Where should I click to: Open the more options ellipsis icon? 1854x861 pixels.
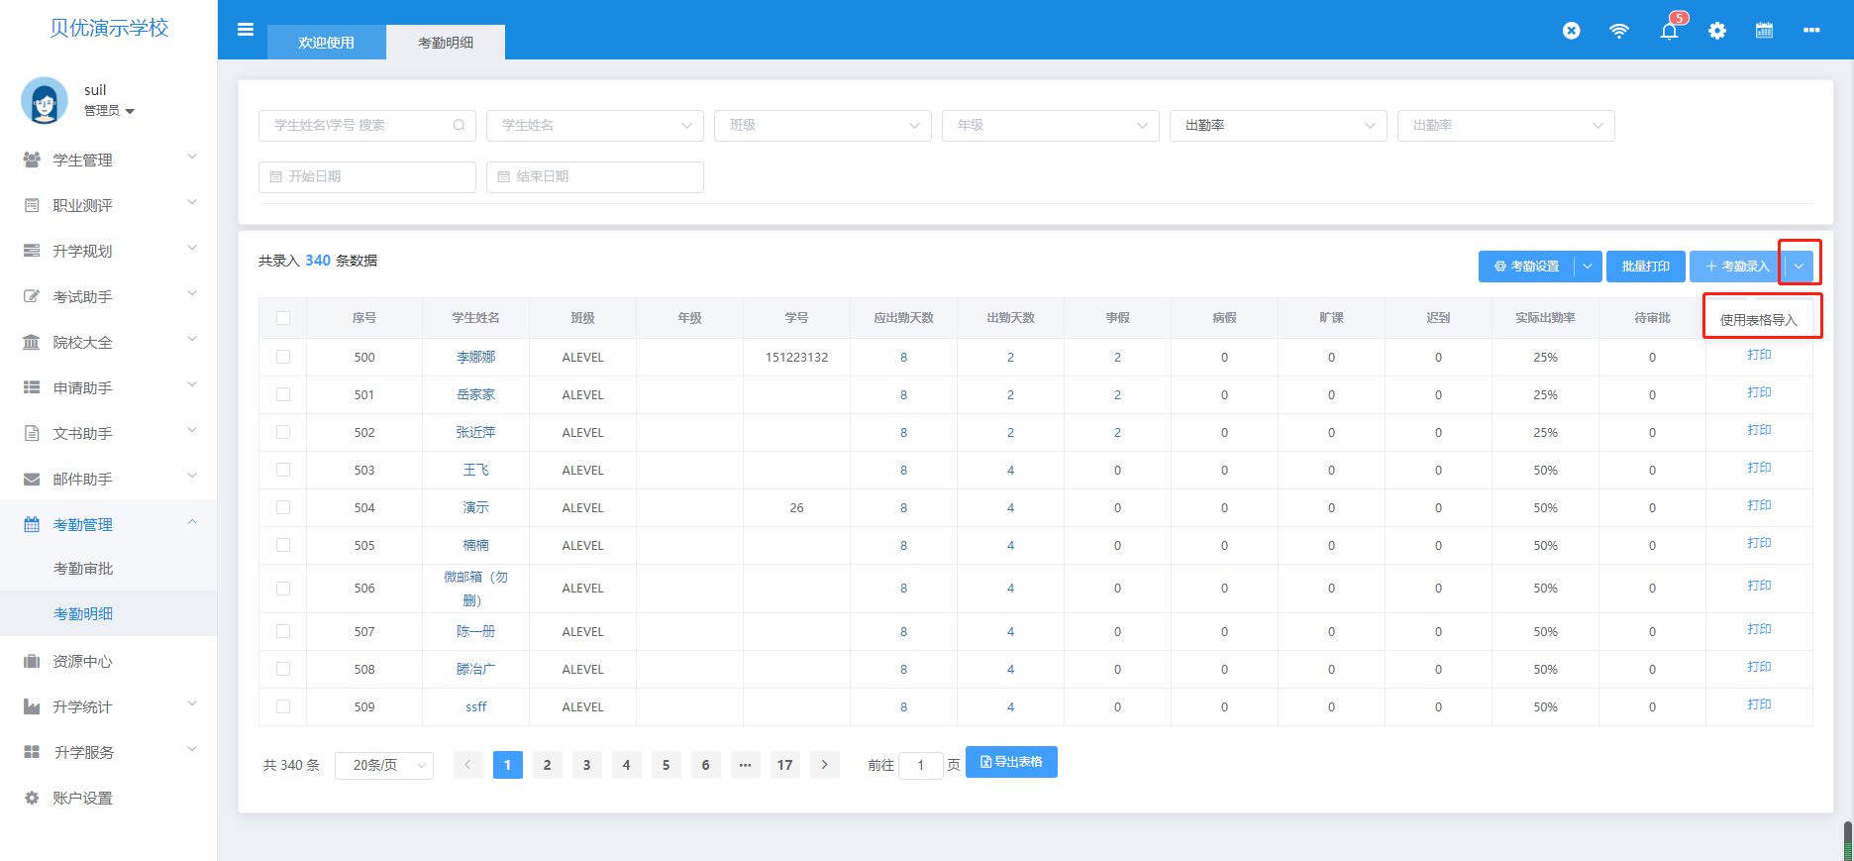(1811, 31)
